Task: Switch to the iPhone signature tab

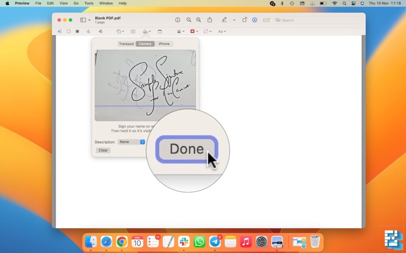Action: 164,43
